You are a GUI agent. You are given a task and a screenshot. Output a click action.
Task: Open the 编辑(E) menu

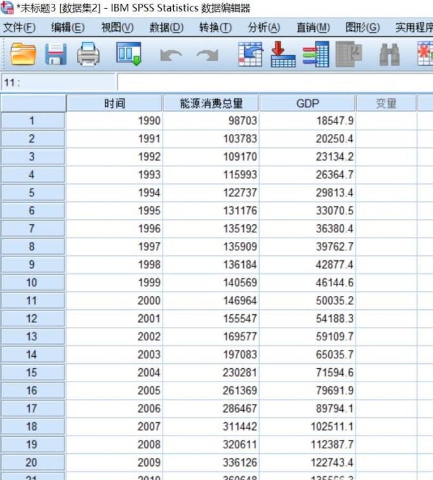click(68, 28)
